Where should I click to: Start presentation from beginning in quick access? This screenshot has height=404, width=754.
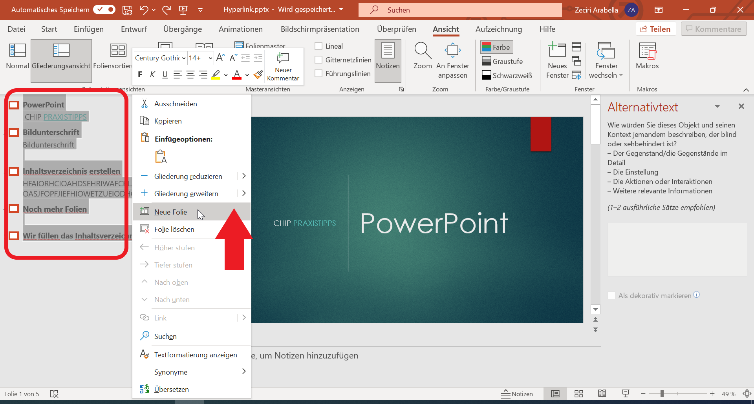point(183,10)
